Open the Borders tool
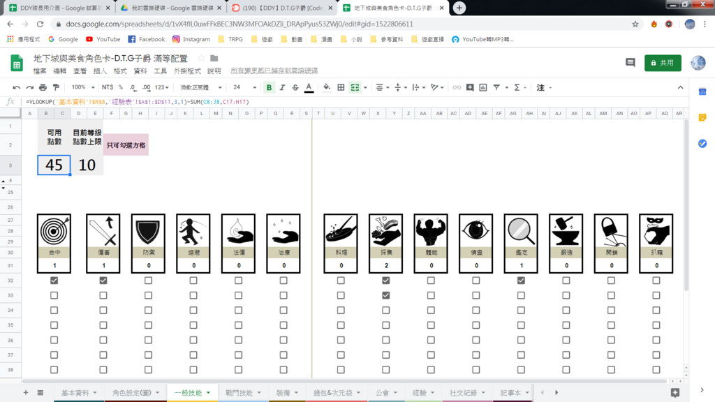715x402 pixels. (341, 87)
